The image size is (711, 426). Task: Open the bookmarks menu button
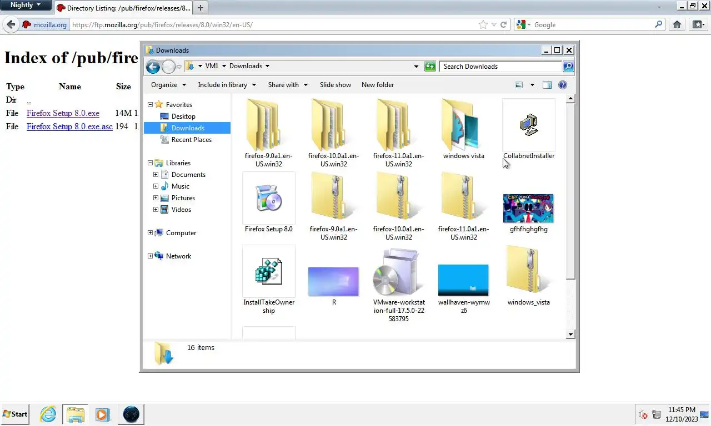[699, 24]
